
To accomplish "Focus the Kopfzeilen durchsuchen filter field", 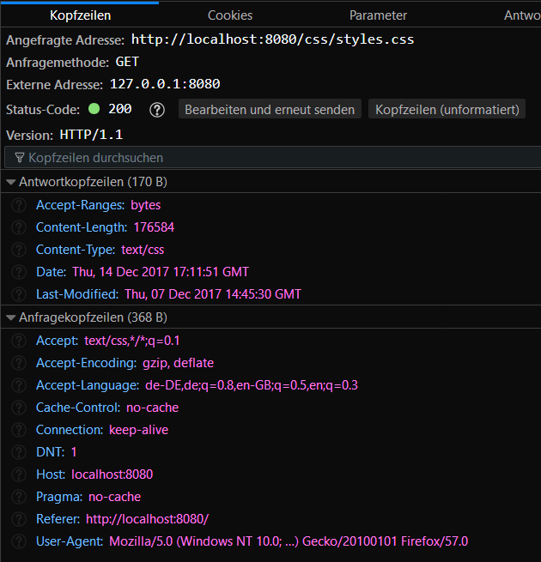I will coord(273,158).
